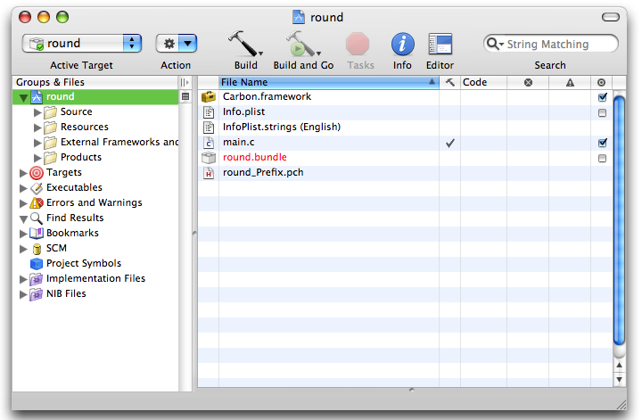This screenshot has height=420, width=642.
Task: Click the Executables icon
Action: tap(37, 188)
